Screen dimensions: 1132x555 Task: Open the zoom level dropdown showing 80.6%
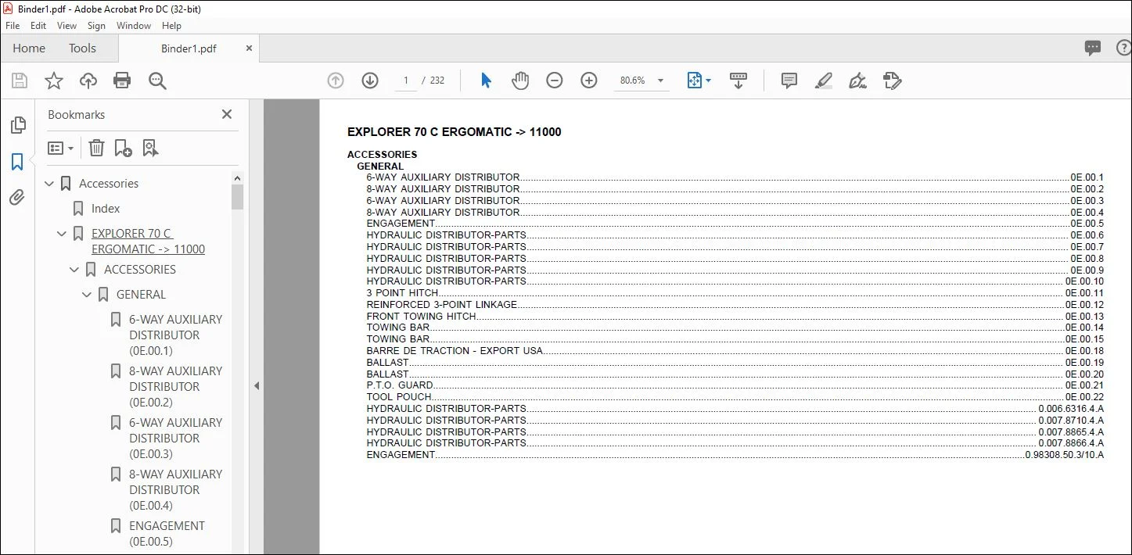pos(661,81)
